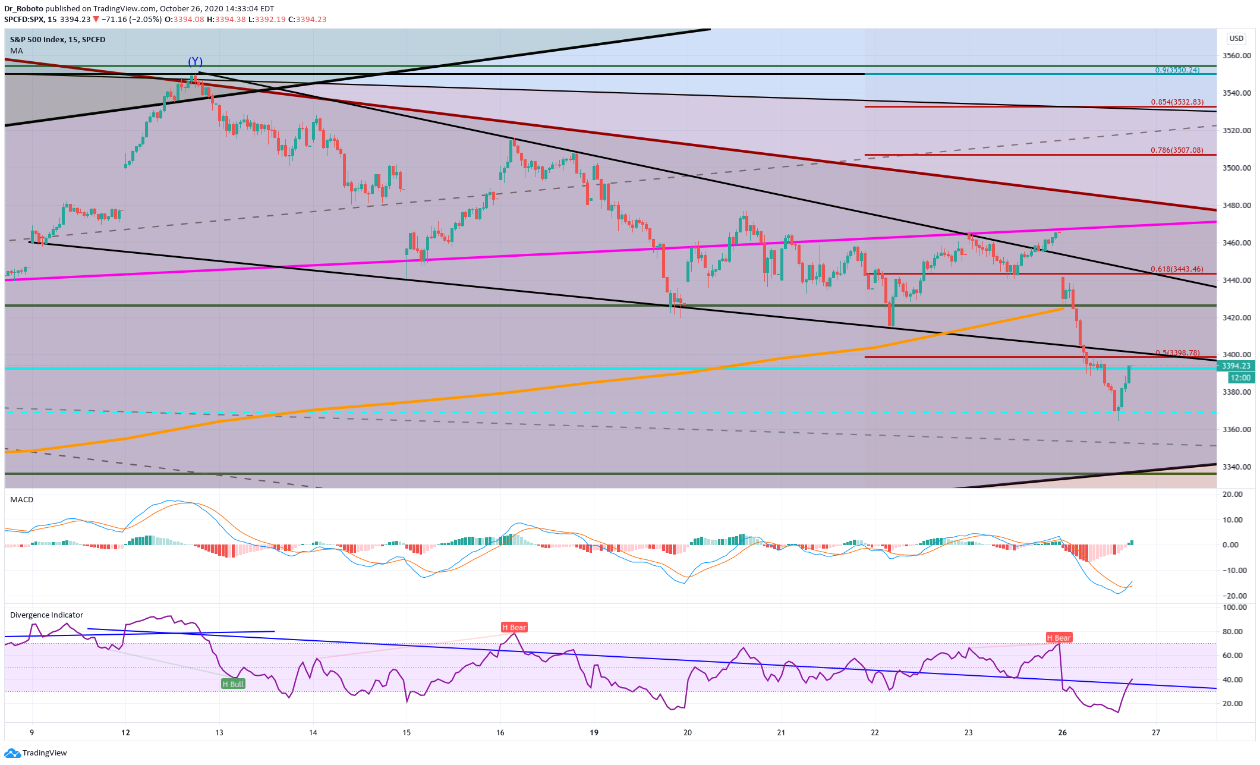
Task: Click the 0.618(3443.46) Fibonacci label
Action: tap(1177, 269)
